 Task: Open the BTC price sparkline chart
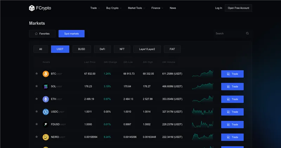coord(203,74)
